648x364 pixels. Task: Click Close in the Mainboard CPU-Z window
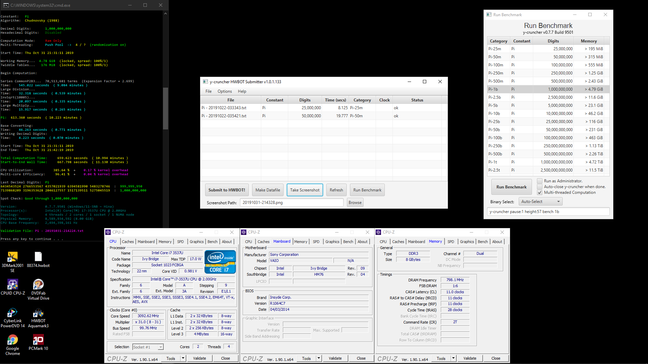point(361,358)
